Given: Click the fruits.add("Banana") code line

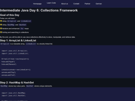Looking at the screenshot, I should (9, 64).
